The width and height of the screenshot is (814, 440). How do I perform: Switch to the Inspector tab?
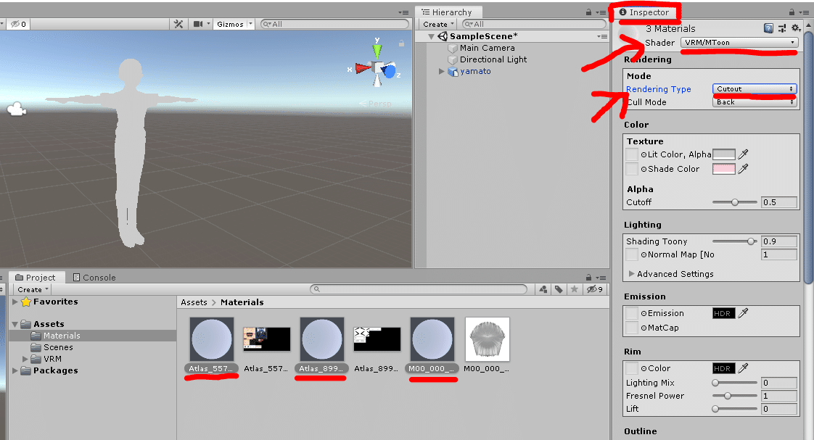(x=644, y=12)
